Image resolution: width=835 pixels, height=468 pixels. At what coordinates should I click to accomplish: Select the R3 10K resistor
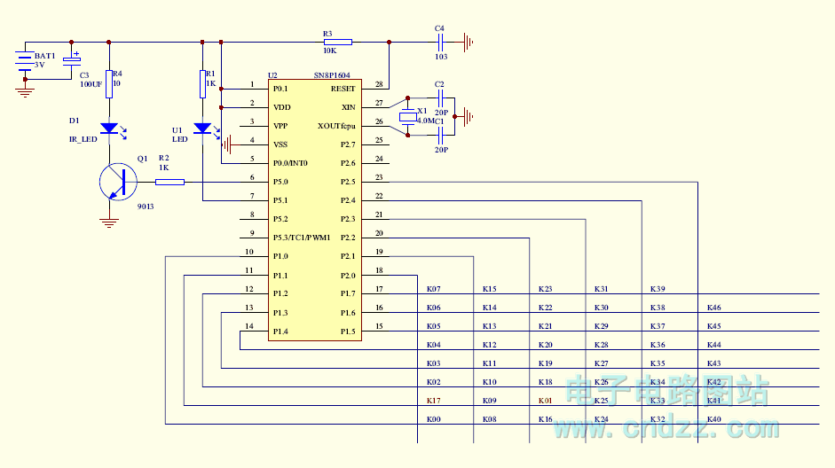tap(337, 42)
